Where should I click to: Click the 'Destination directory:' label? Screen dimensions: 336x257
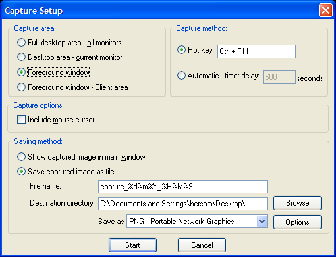(x=62, y=203)
